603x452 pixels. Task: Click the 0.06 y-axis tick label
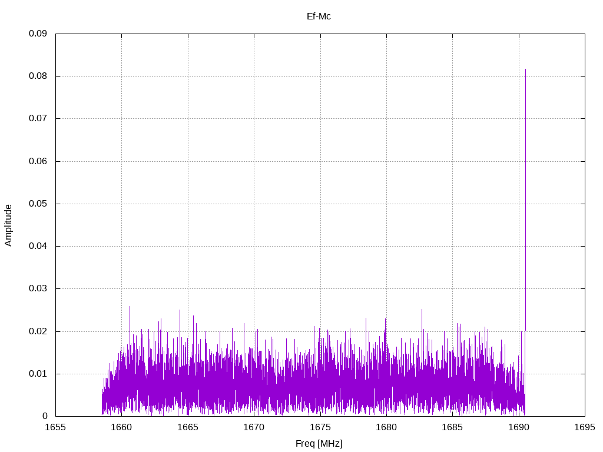pos(38,161)
